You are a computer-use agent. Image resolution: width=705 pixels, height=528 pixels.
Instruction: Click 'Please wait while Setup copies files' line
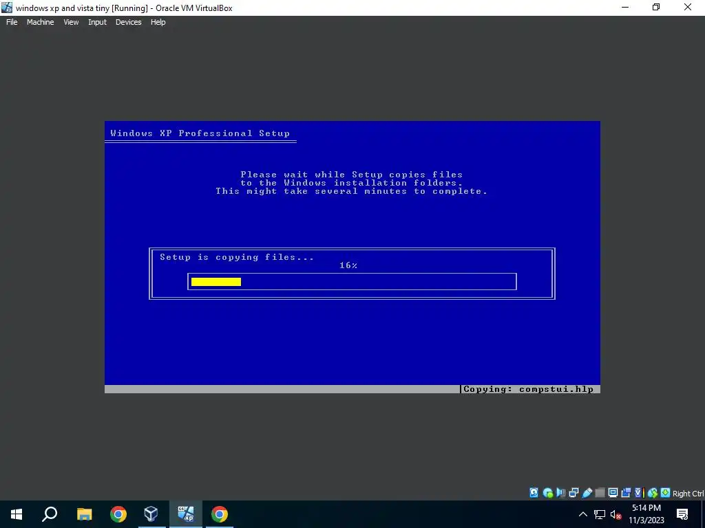tap(352, 174)
